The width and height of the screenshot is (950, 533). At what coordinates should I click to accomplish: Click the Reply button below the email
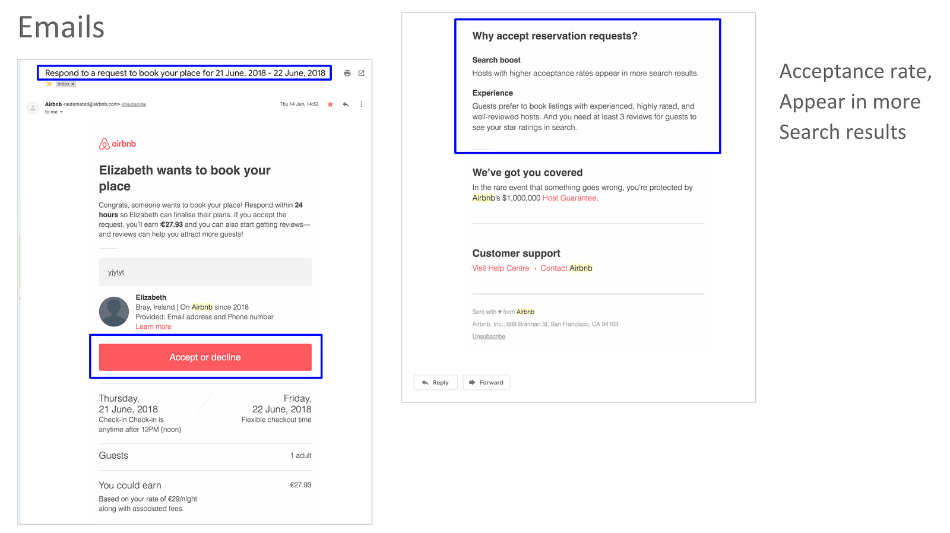(x=435, y=382)
